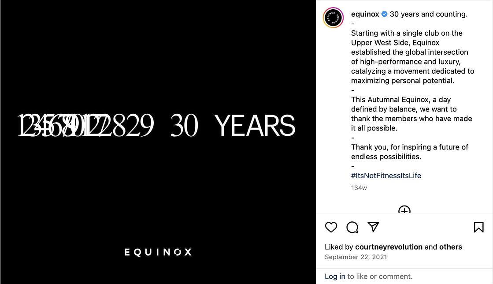Open the equinox username link
Image resolution: width=493 pixels, height=284 pixels.
(365, 14)
